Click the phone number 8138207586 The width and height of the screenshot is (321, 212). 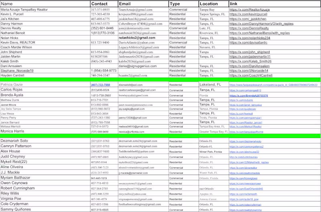99,56
